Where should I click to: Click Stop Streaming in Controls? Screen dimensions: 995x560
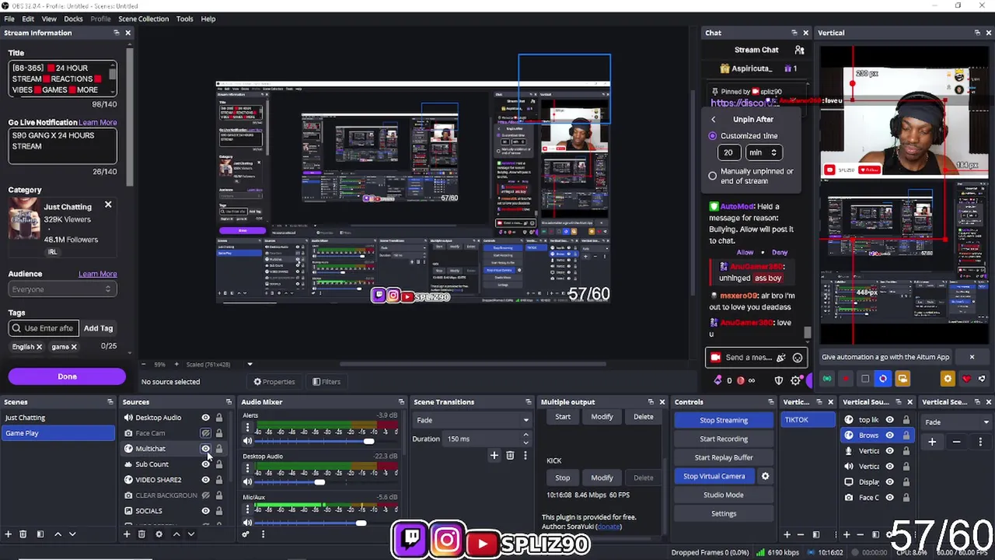tap(724, 420)
